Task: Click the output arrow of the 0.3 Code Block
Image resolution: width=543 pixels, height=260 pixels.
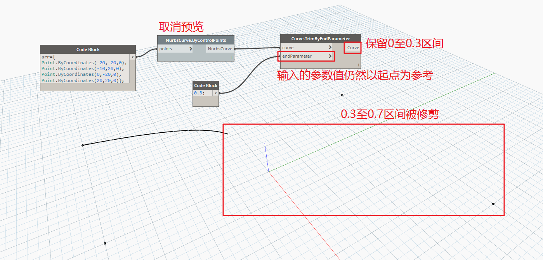Action: (x=215, y=93)
